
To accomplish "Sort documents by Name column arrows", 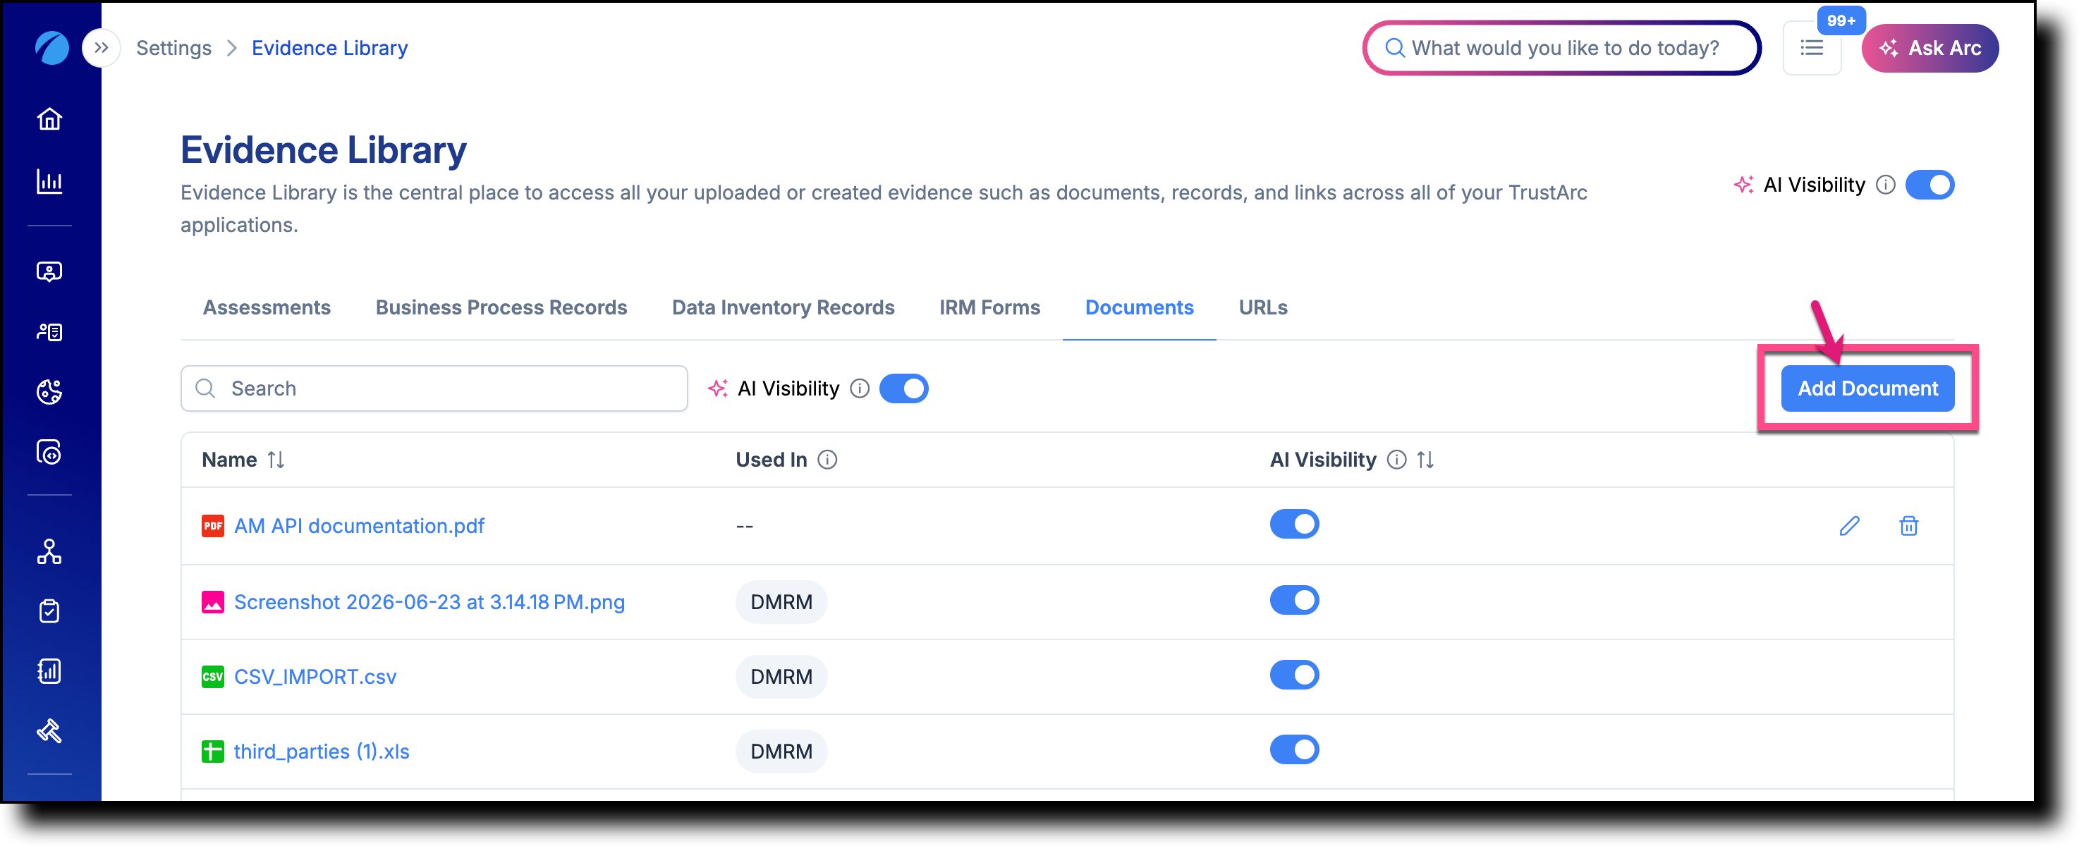I will click(276, 460).
